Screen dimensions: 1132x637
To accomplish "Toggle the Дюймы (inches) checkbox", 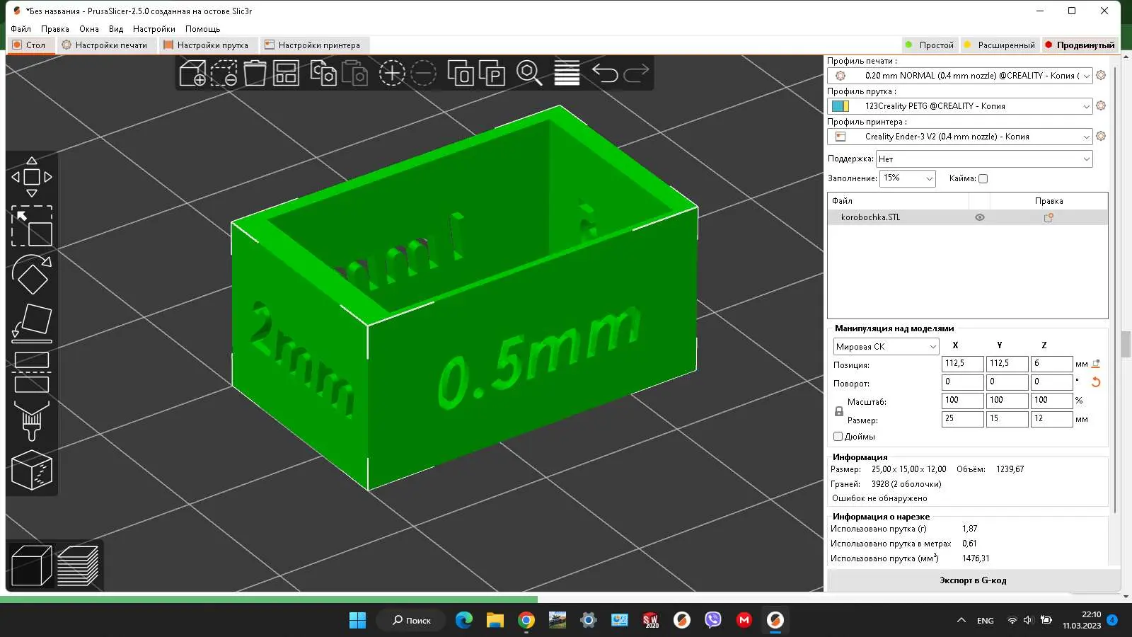I will pos(838,437).
